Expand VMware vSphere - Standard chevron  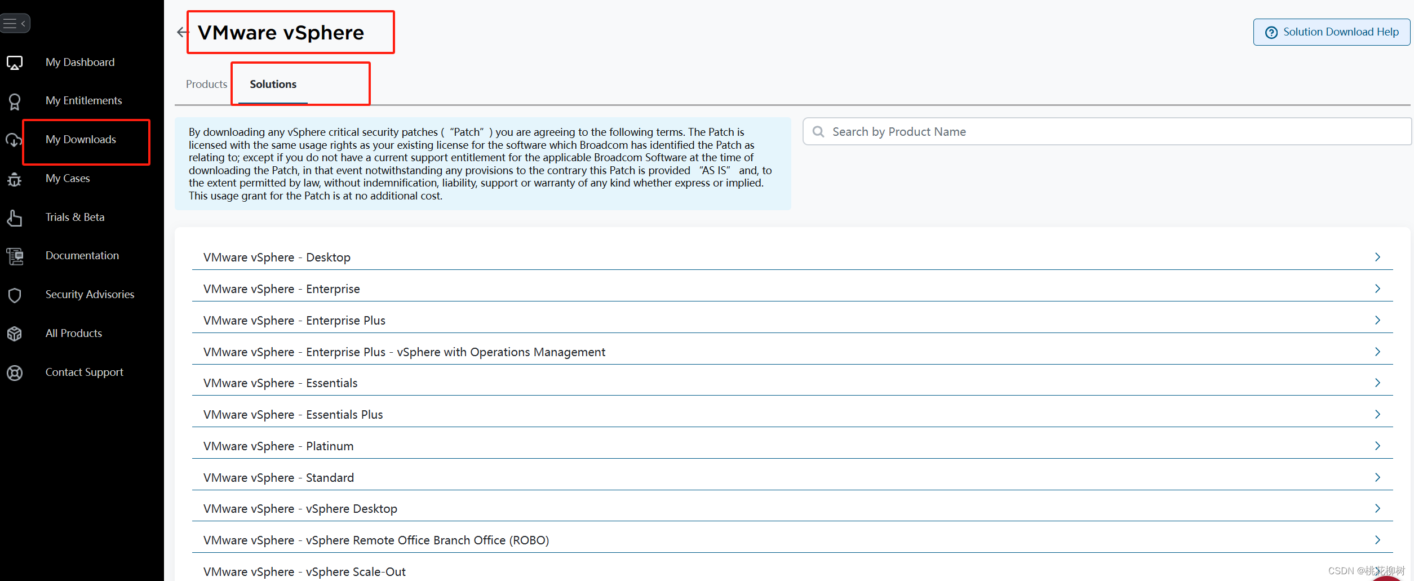[x=1377, y=477]
